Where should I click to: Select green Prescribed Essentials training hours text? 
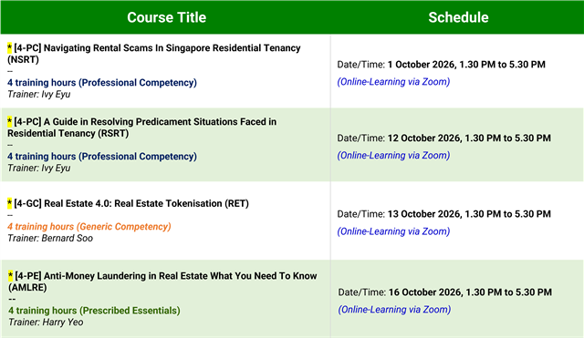pyautogui.click(x=94, y=311)
